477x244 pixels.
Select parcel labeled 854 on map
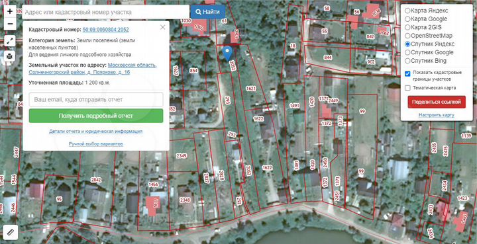click(193, 71)
